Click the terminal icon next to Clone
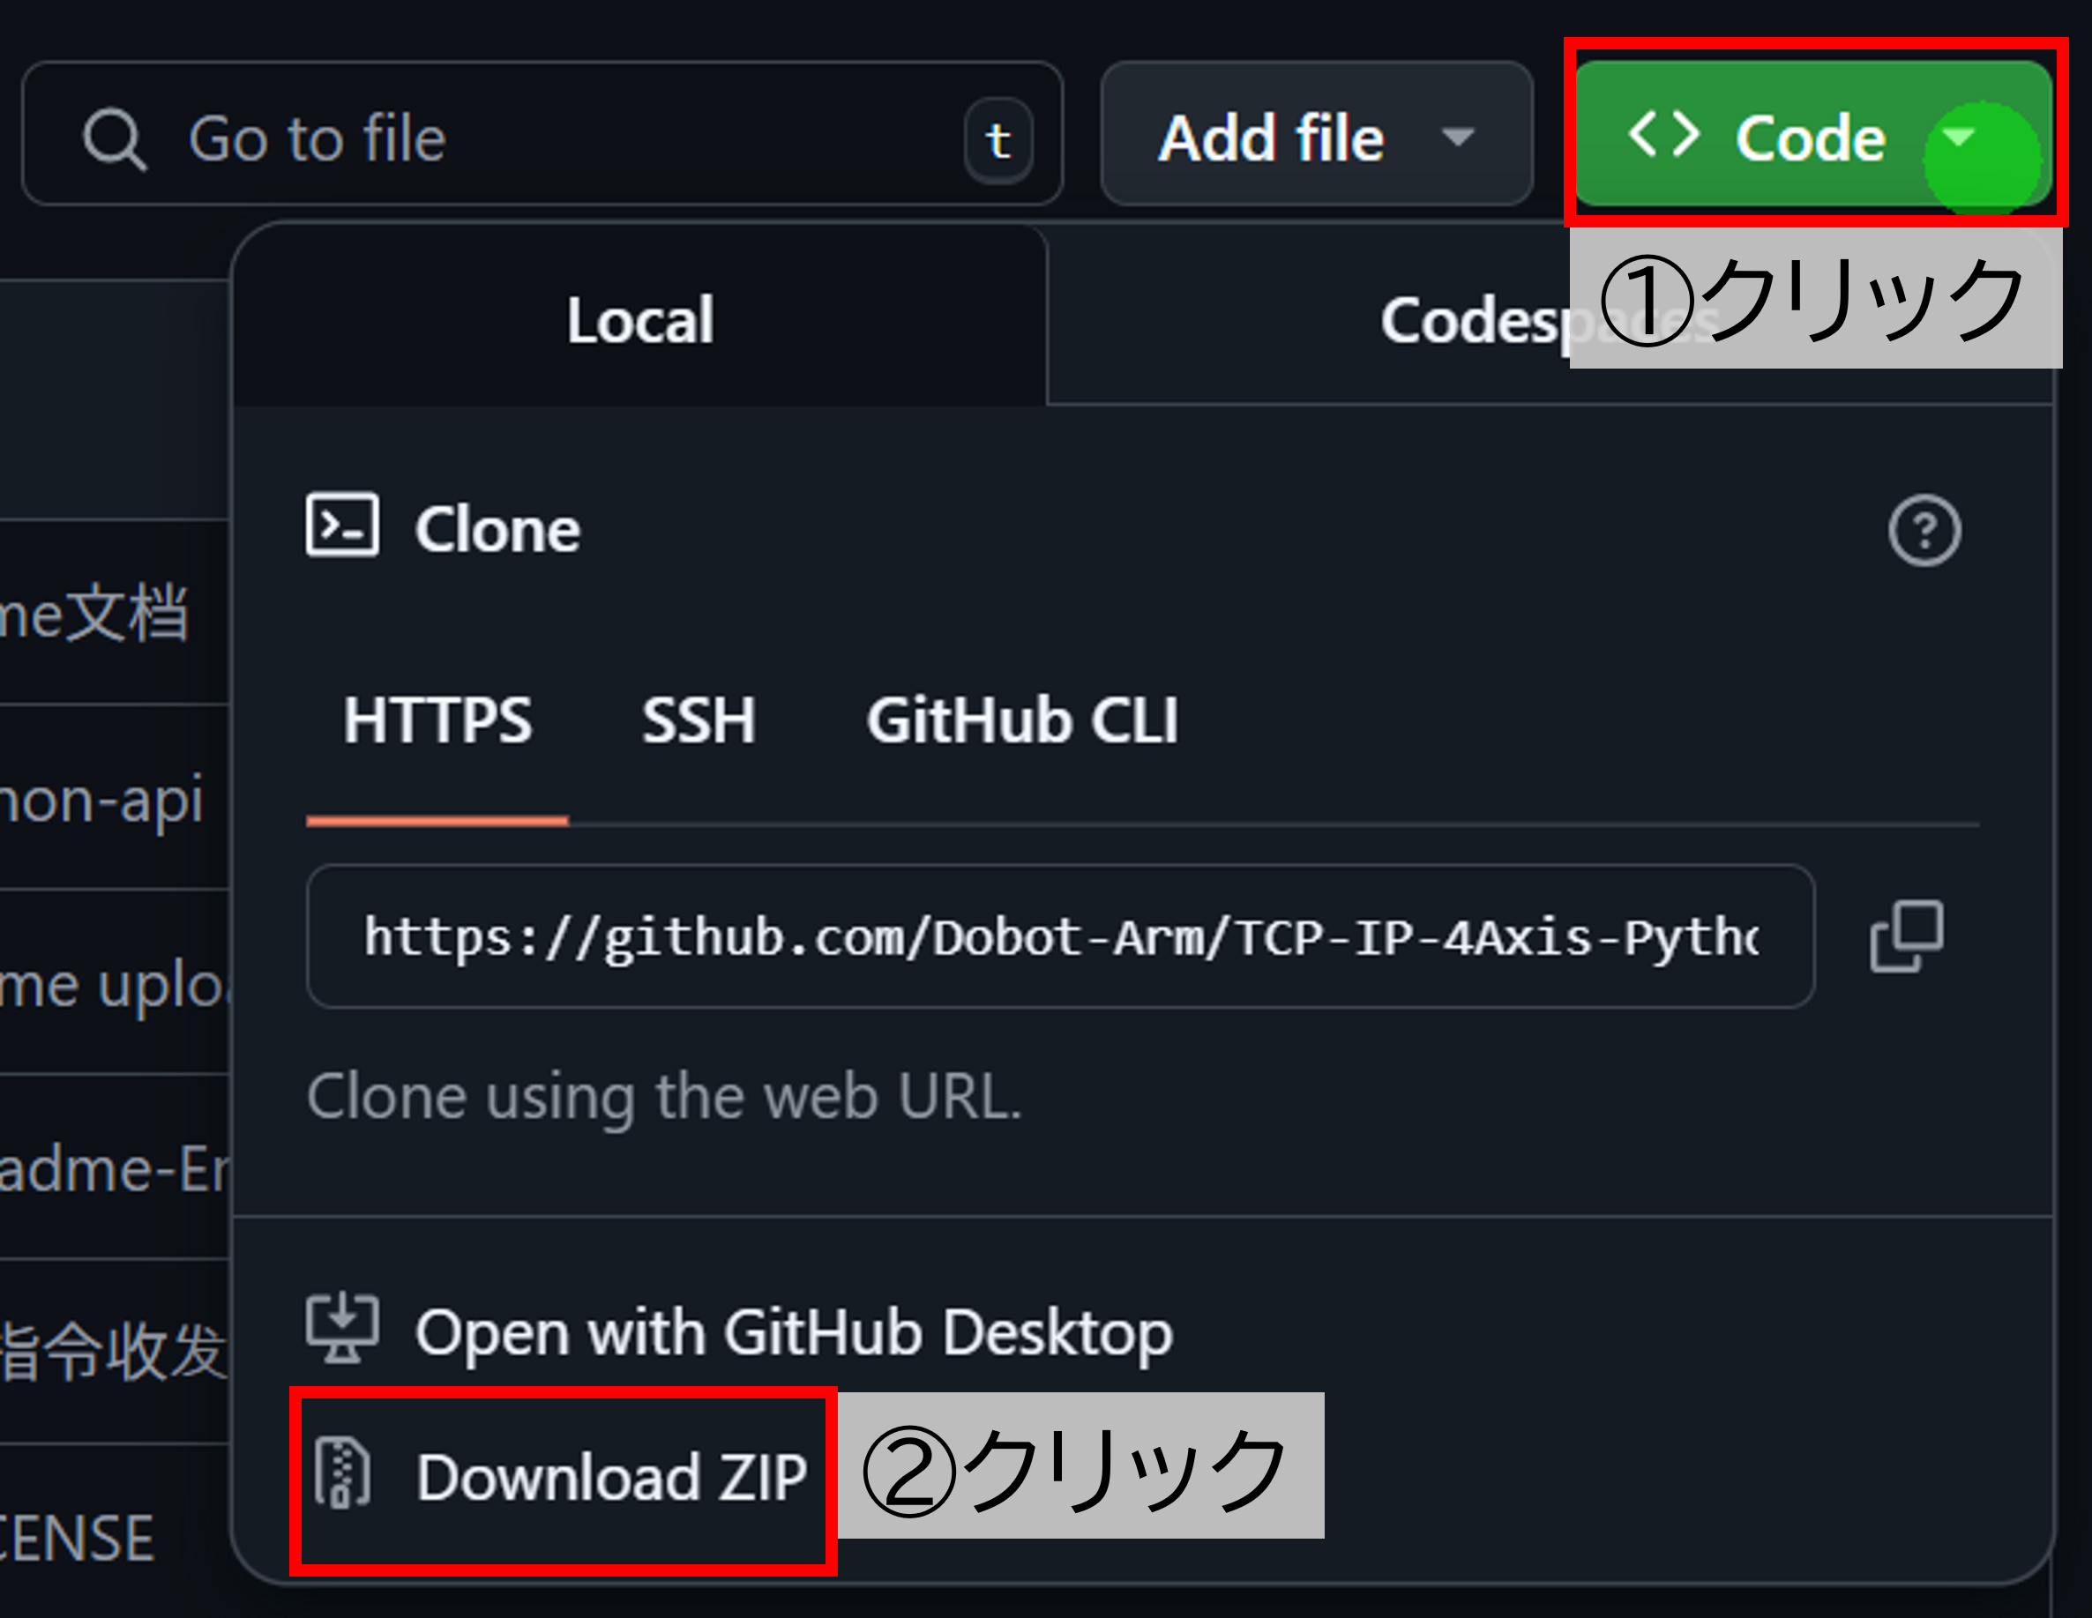 (342, 525)
